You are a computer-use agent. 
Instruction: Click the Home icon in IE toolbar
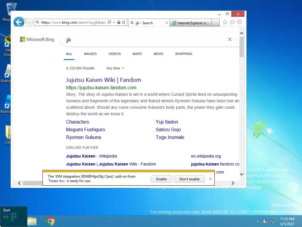225,22
